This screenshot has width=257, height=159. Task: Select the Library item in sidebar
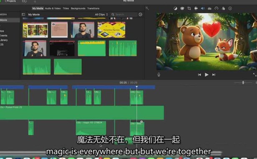click(x=4, y=40)
